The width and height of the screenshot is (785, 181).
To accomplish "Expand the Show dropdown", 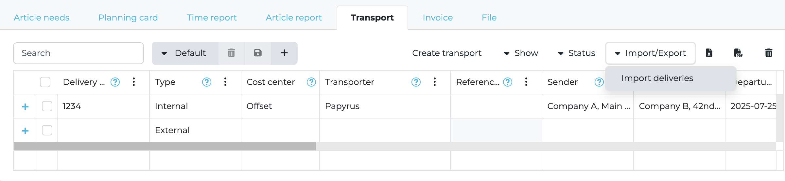I will (x=521, y=53).
